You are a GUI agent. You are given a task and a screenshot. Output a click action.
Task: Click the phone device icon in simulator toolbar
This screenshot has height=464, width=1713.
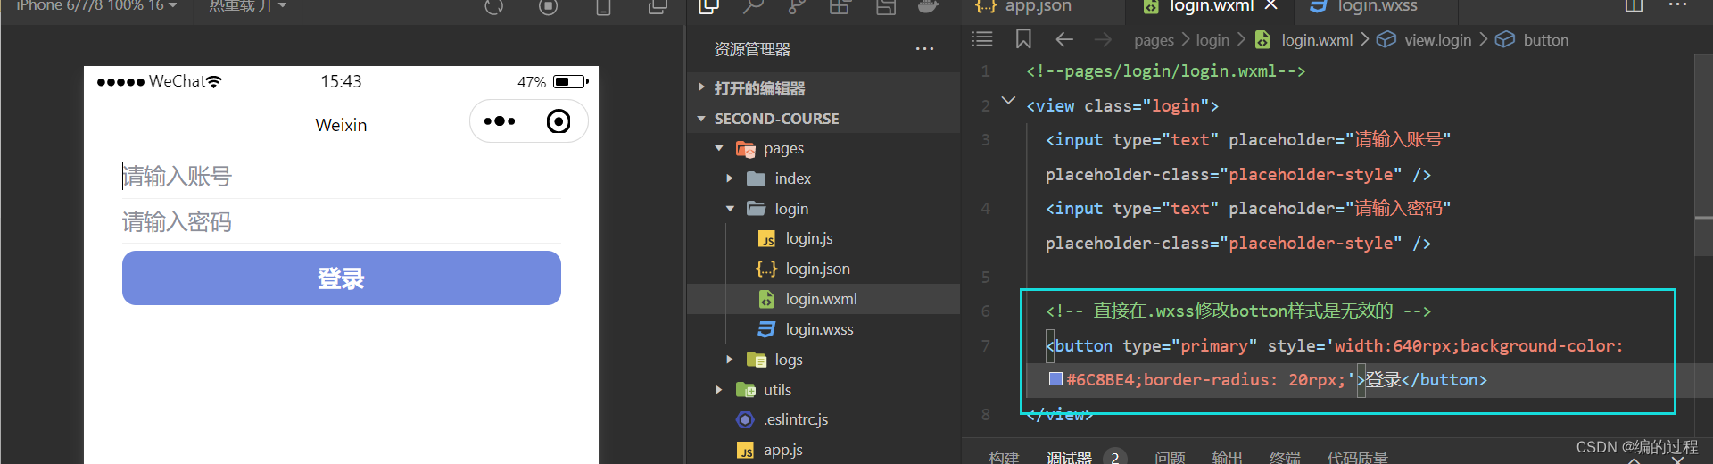coord(604,7)
